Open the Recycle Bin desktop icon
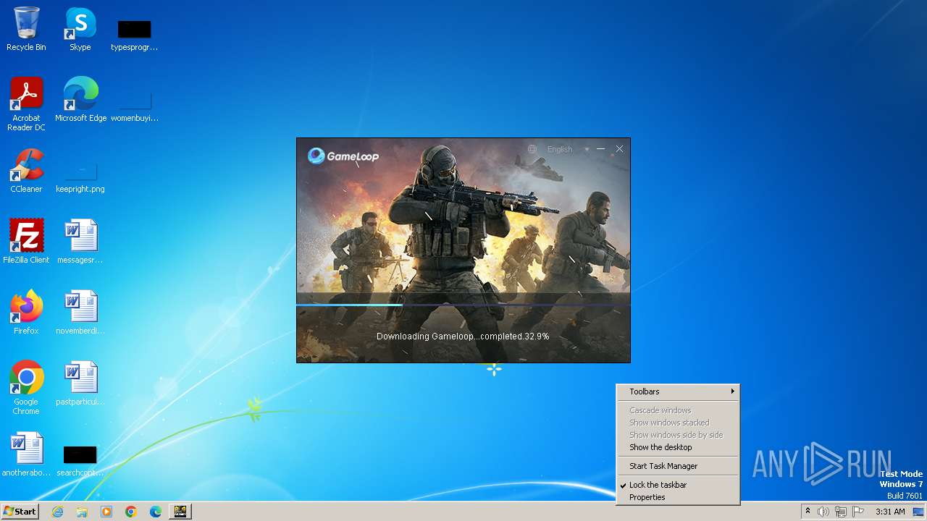 click(x=26, y=29)
